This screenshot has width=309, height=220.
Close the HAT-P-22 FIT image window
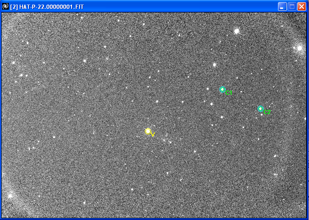pos(301,6)
